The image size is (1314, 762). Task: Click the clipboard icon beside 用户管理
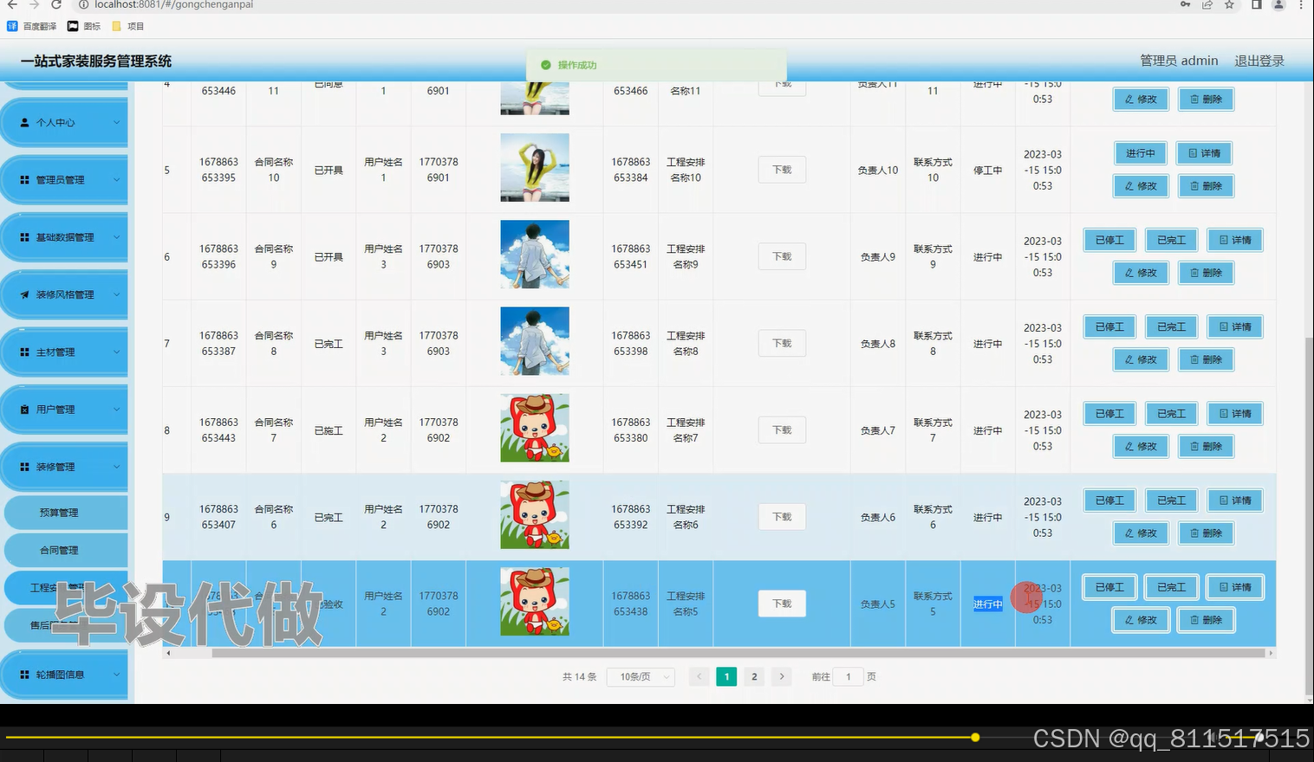coord(25,410)
